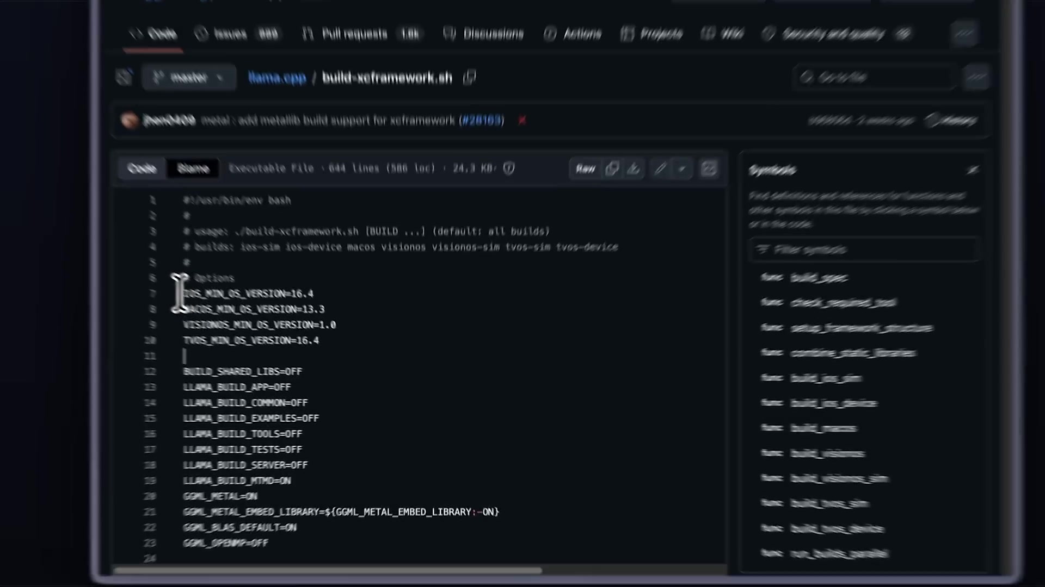Viewport: 1045px width, 587px height.
Task: Click the GGML_METAL_EMBED_LIBRARY code line
Action: tap(341, 512)
